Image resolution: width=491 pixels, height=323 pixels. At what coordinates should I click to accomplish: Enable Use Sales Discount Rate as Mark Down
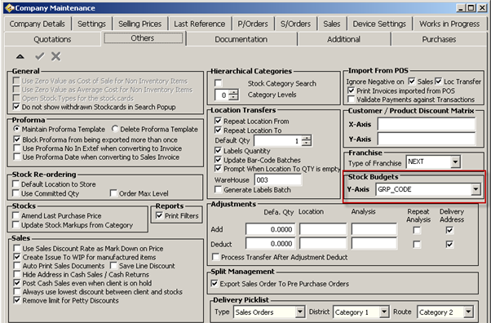[17, 249]
